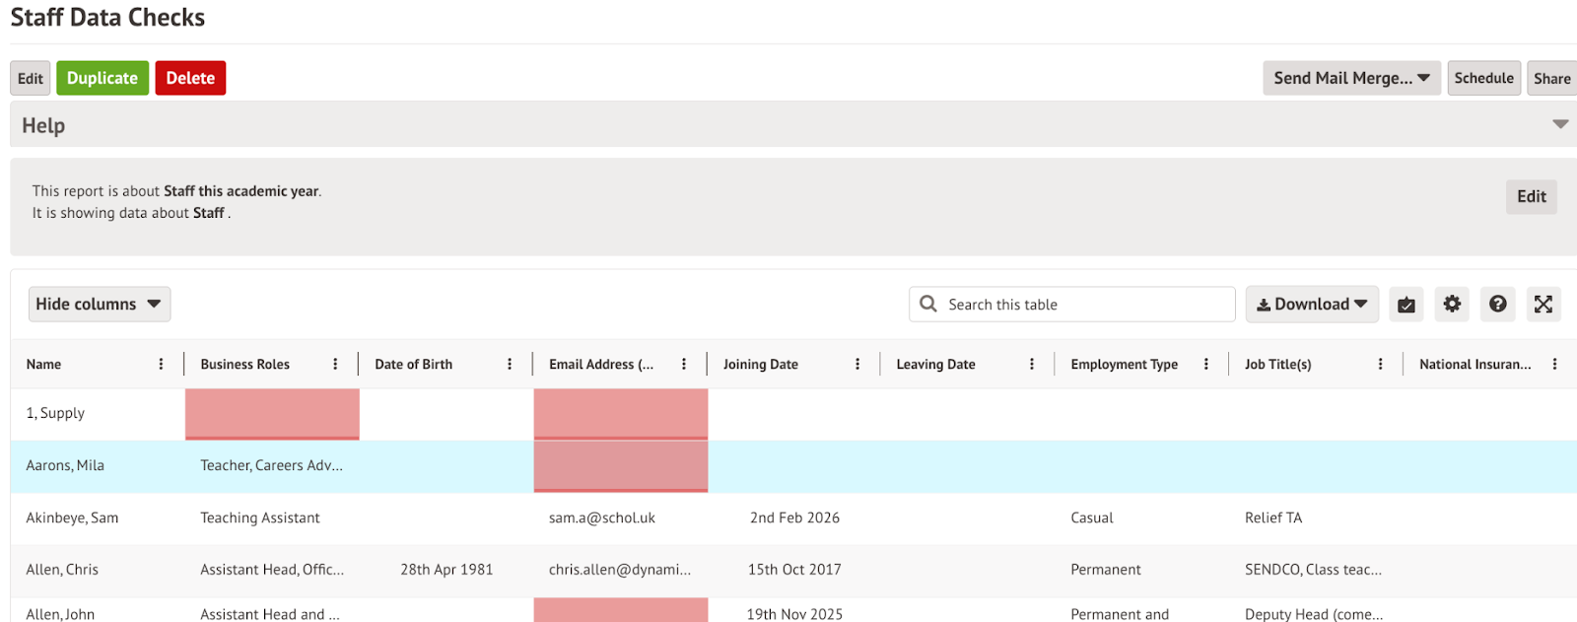1577x622 pixels.
Task: Open Joining Date column kebab menu
Action: coord(857,365)
